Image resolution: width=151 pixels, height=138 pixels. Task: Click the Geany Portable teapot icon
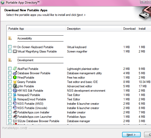click(15, 82)
